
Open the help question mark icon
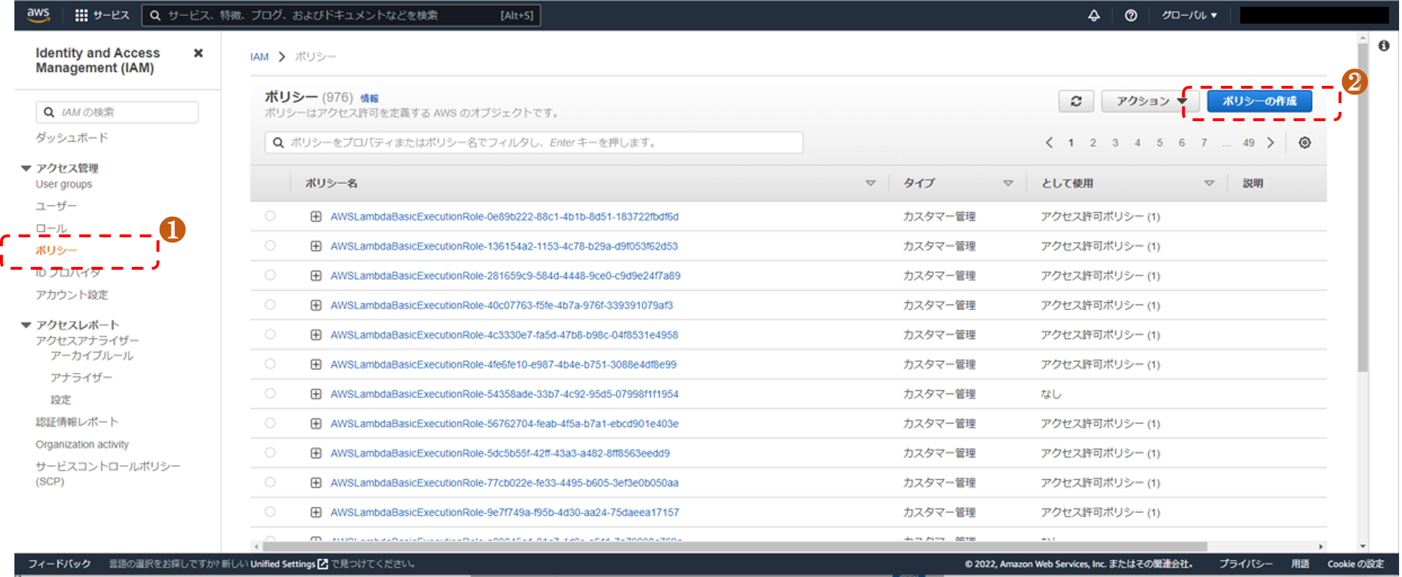click(x=1130, y=15)
